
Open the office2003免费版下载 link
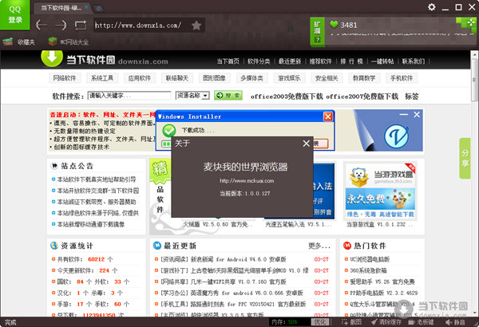[287, 97]
